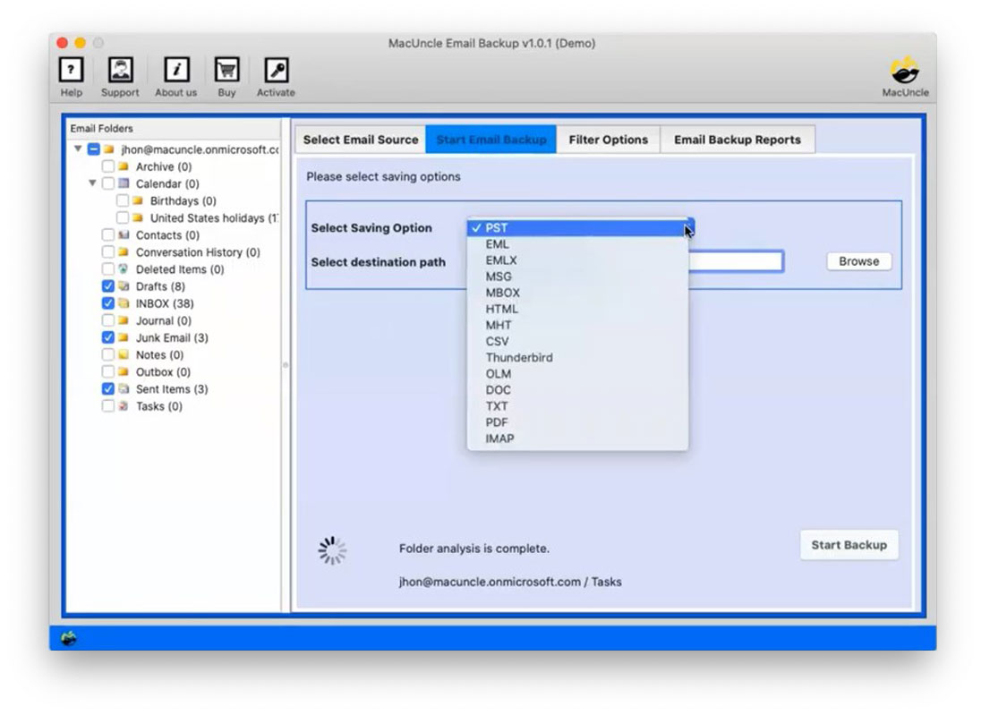Click the Outbox folder icon
The height and width of the screenshot is (715, 981).
(124, 371)
